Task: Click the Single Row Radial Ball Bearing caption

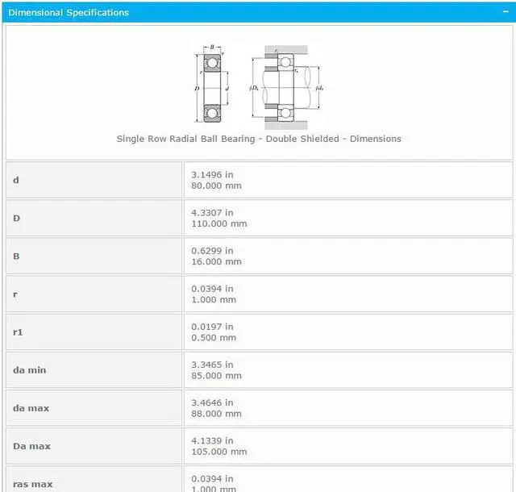Action: pyautogui.click(x=258, y=139)
